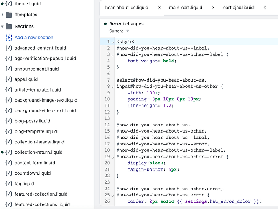
Task: Click the file icon beside apps.liquid
Action: pos(9,79)
